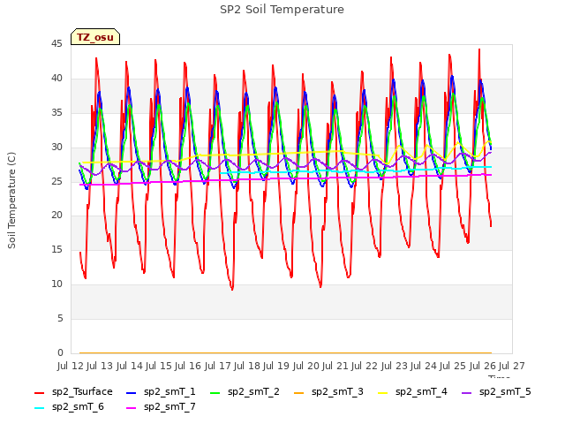
Task: Click the 35 y-axis tick label
Action: [56, 113]
